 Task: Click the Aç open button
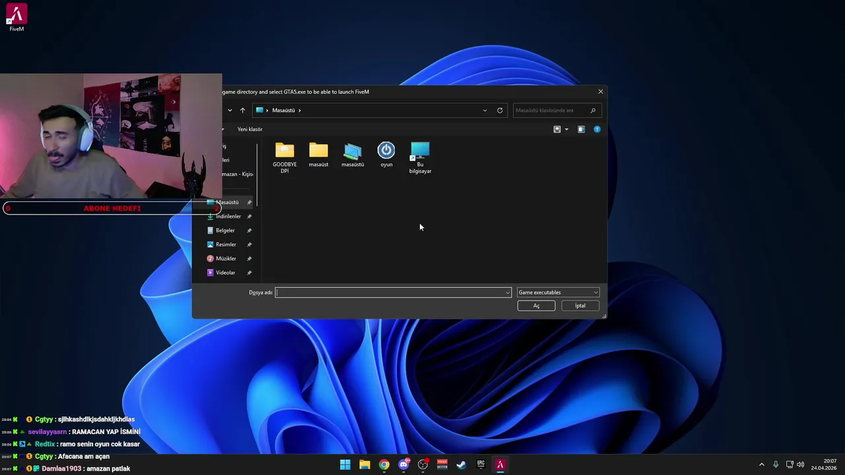[536, 305]
